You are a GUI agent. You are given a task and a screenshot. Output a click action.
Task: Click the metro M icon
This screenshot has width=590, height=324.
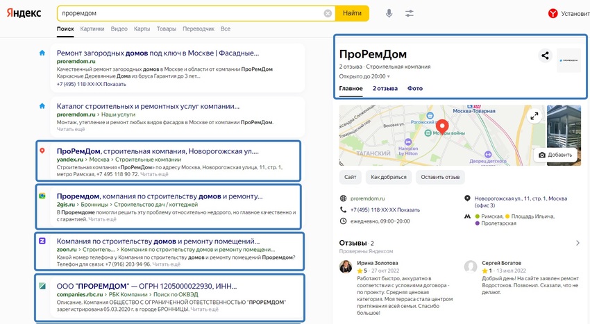pyautogui.click(x=467, y=216)
